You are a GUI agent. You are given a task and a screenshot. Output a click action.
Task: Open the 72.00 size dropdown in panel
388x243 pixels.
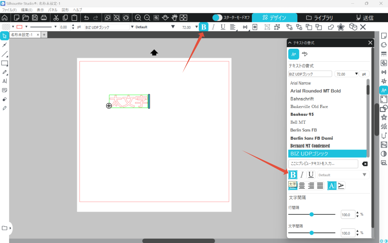pyautogui.click(x=356, y=74)
